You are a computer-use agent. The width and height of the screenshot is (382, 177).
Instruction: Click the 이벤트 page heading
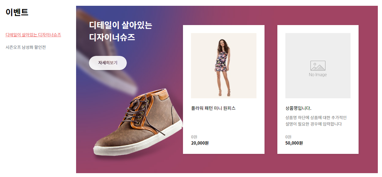pyautogui.click(x=17, y=12)
